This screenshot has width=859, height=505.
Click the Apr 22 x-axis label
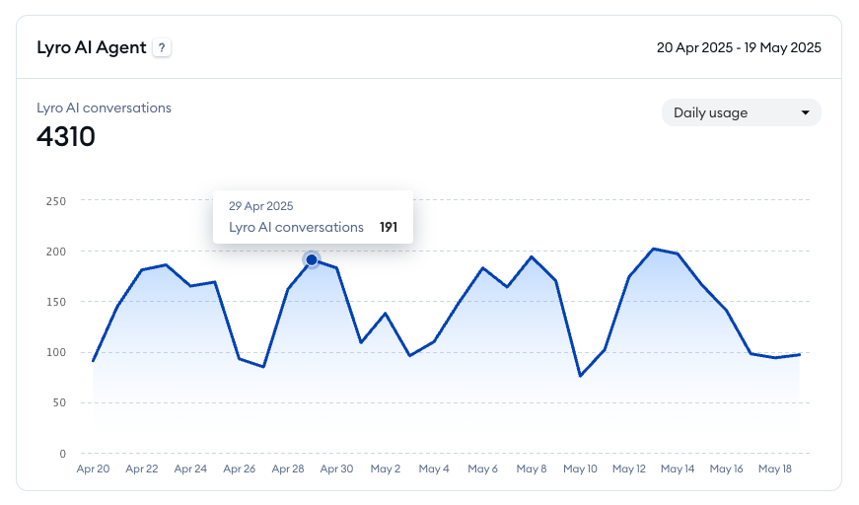(x=142, y=469)
